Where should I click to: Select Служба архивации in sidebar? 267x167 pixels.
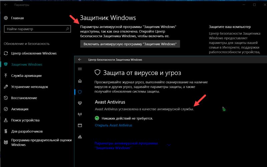(26, 76)
